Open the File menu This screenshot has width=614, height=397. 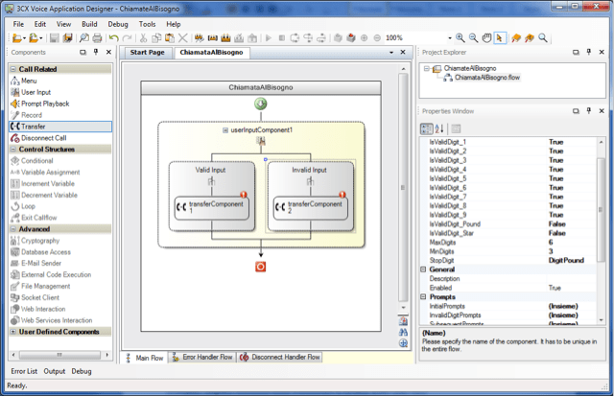click(x=18, y=24)
